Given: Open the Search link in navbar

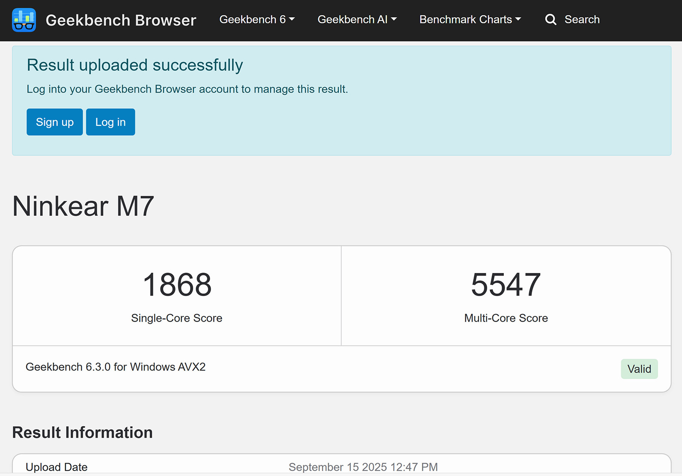Looking at the screenshot, I should (582, 20).
